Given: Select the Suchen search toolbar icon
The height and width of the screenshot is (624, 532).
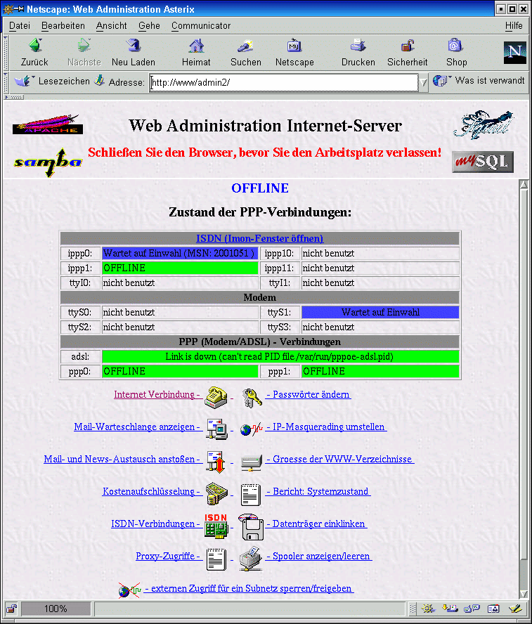Looking at the screenshot, I should (245, 47).
